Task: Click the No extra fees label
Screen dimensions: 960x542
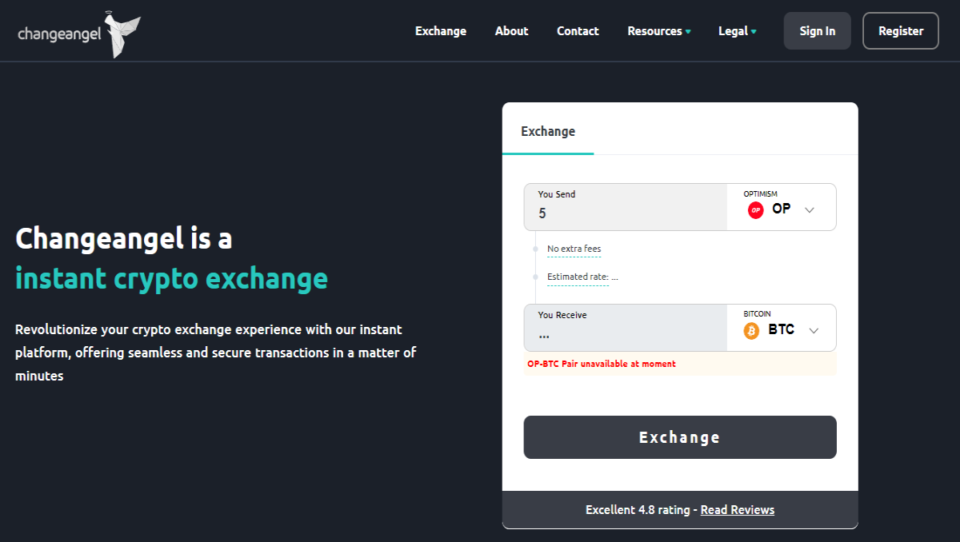Action: tap(574, 249)
